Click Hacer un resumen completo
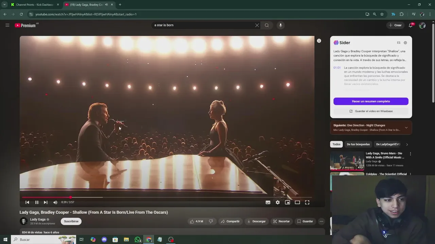Viewport: 435px width, 244px height. (371, 101)
